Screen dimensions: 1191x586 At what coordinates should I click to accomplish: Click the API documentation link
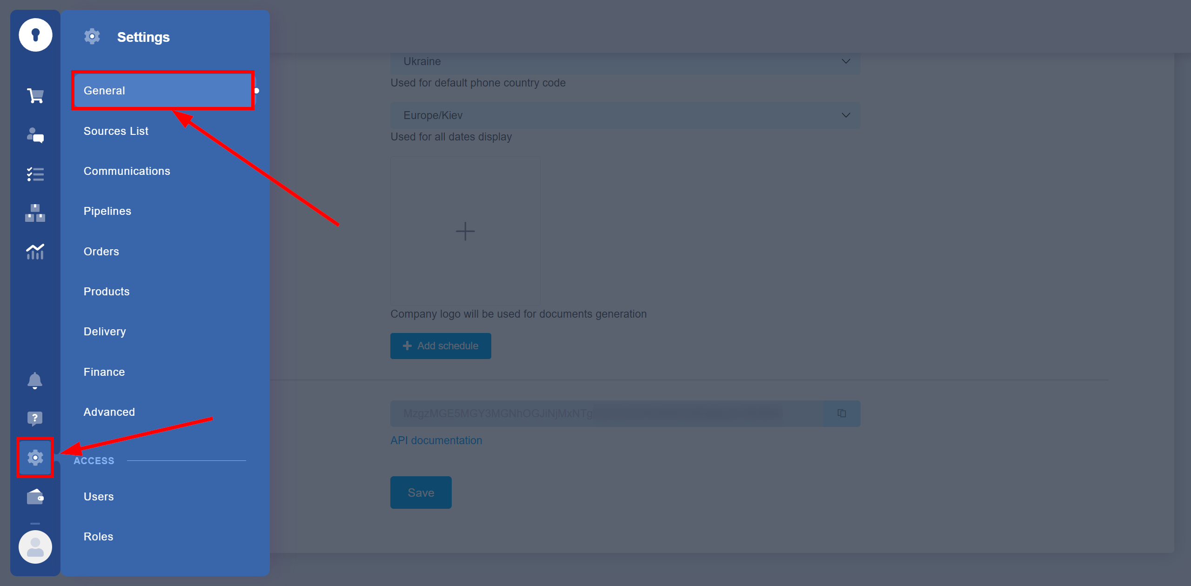[x=436, y=439]
